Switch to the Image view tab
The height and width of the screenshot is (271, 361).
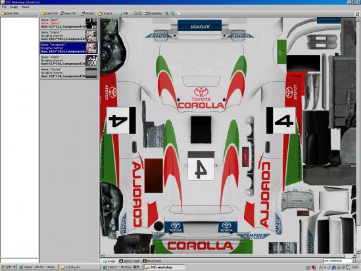tap(109, 261)
